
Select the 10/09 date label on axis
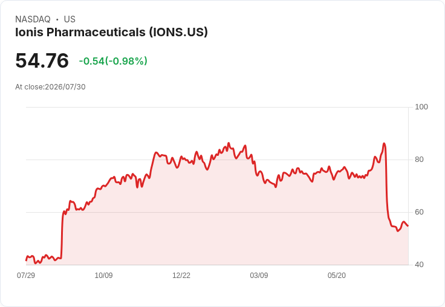[103, 275]
